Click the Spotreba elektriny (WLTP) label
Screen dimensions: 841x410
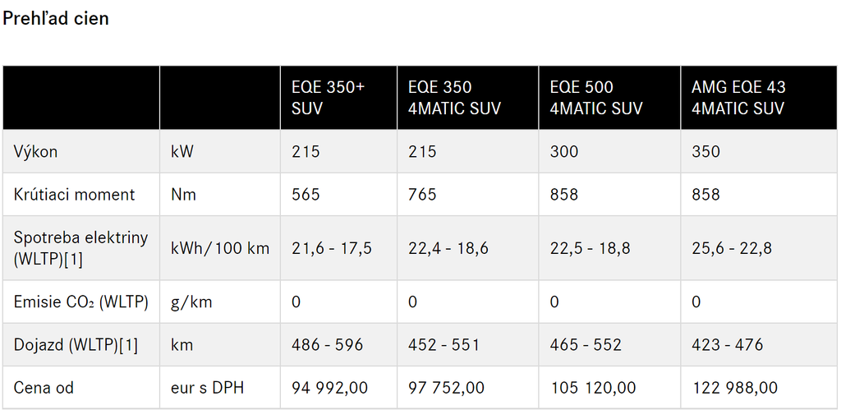tap(80, 248)
